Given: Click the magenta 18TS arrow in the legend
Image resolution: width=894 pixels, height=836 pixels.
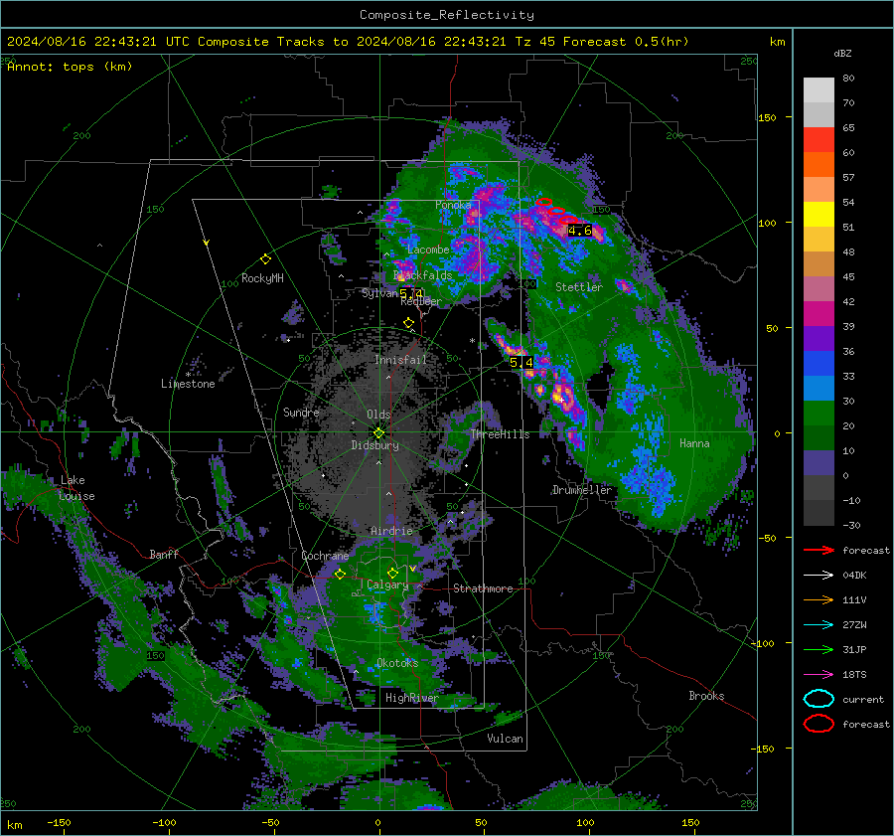Looking at the screenshot, I should [x=819, y=675].
